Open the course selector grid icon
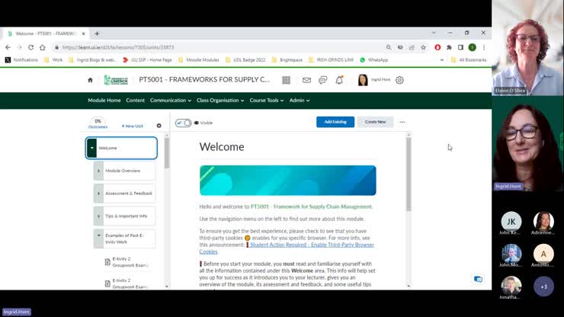Image resolution: width=564 pixels, height=317 pixels. [287, 80]
